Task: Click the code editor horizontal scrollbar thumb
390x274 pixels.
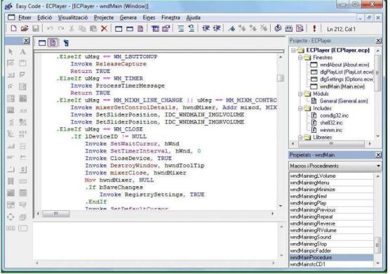Action: tap(56, 214)
